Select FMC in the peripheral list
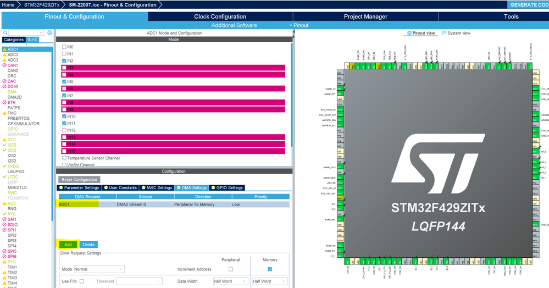This screenshot has height=288, width=549. click(12, 113)
